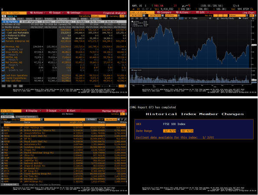Select HSBC Holdings PLC row
Viewport: 258px width, 195px height.
[64, 128]
